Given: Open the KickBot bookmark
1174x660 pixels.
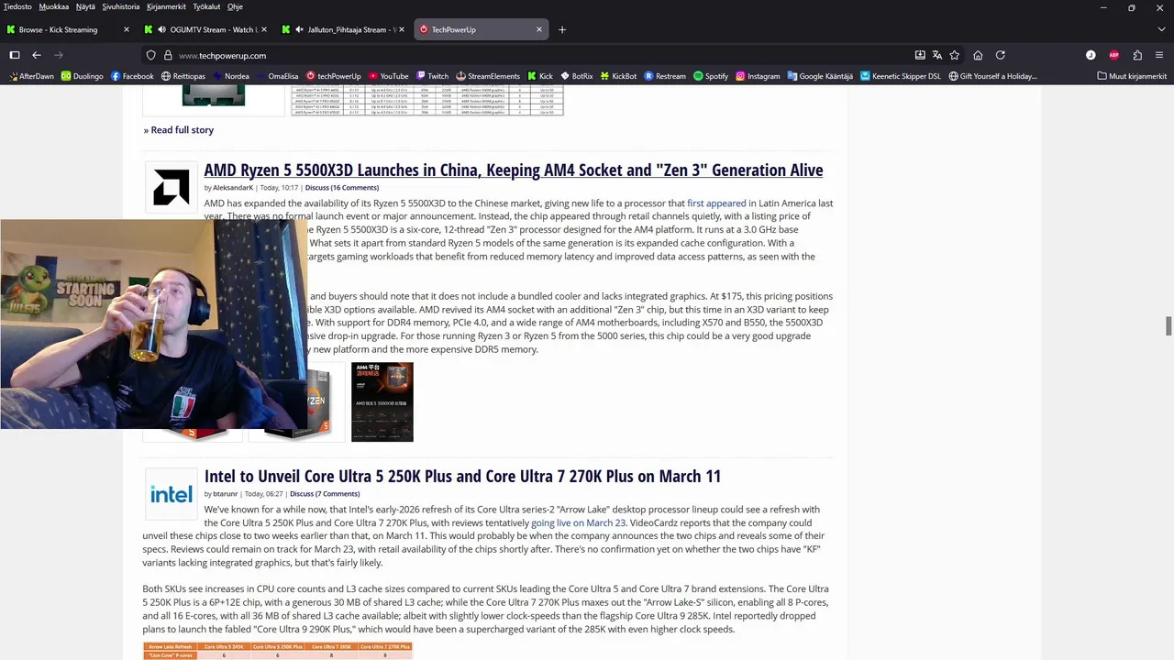Looking at the screenshot, I should (618, 76).
